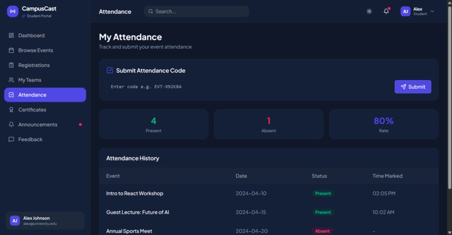Select Guest Lecture: Future of AI row
This screenshot has width=452, height=235.
click(x=269, y=212)
